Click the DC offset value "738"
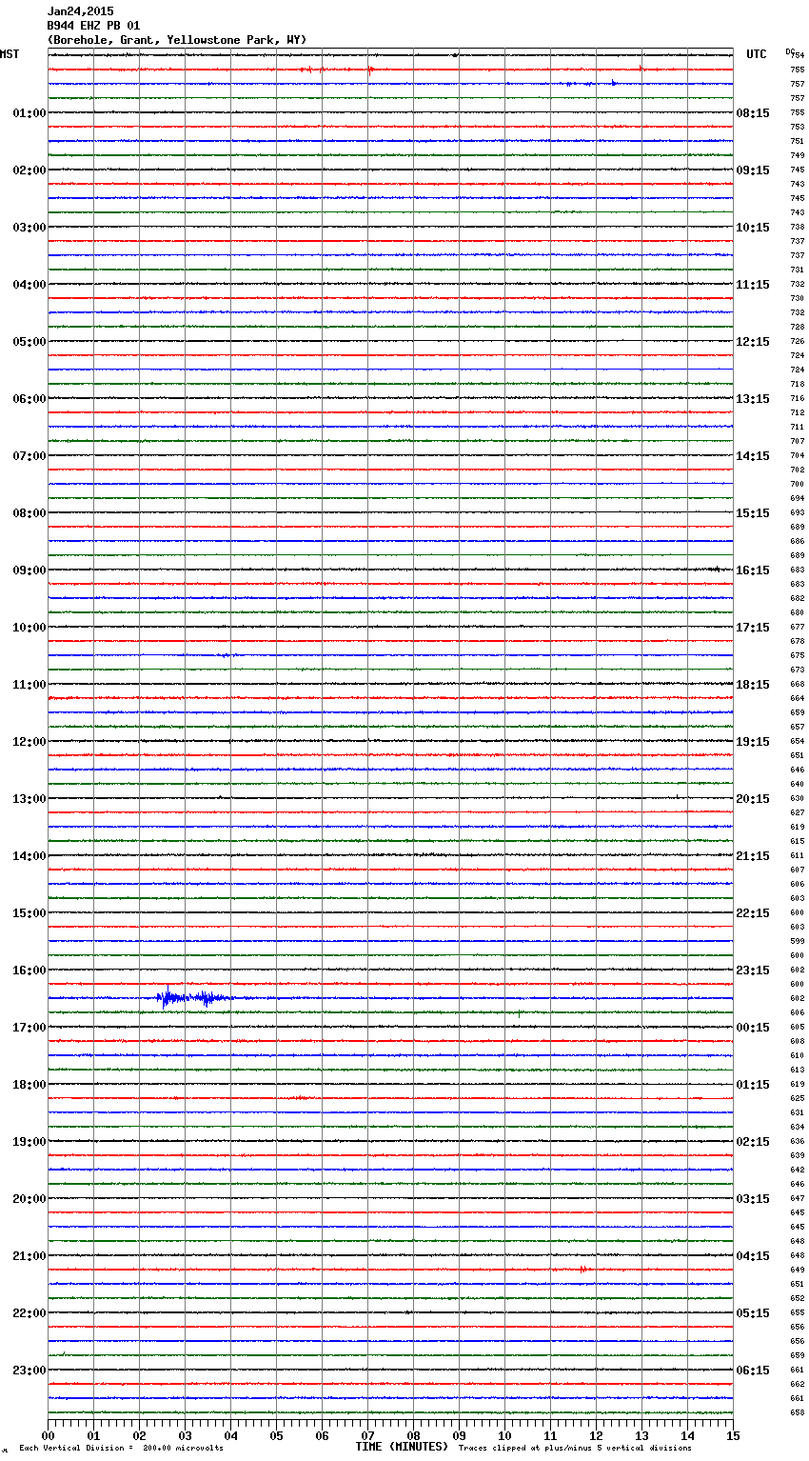The image size is (809, 1461). point(798,227)
